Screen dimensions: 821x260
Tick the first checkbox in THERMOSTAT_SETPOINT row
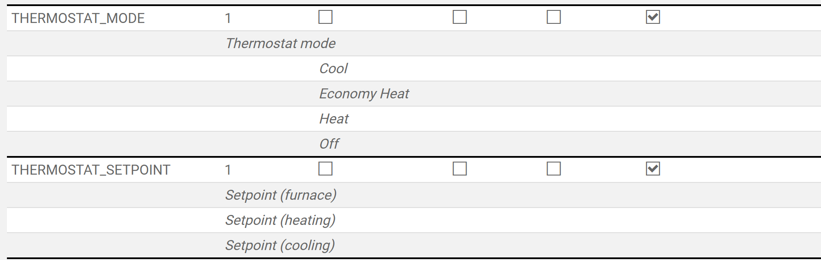[325, 169]
